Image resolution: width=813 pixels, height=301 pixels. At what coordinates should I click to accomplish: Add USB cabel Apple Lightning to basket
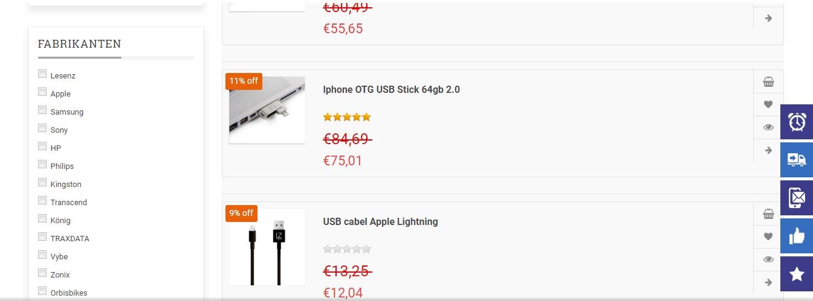click(768, 214)
